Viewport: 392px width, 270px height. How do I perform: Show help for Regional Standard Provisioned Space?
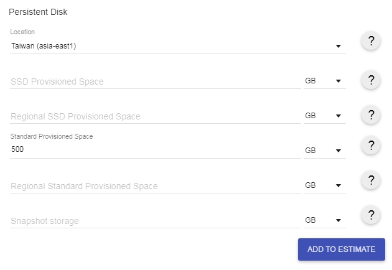pos(371,180)
